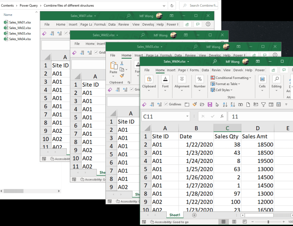Viewport: 293px width, 226px height.
Task: Select the Sheet1 tab
Action: [175, 215]
